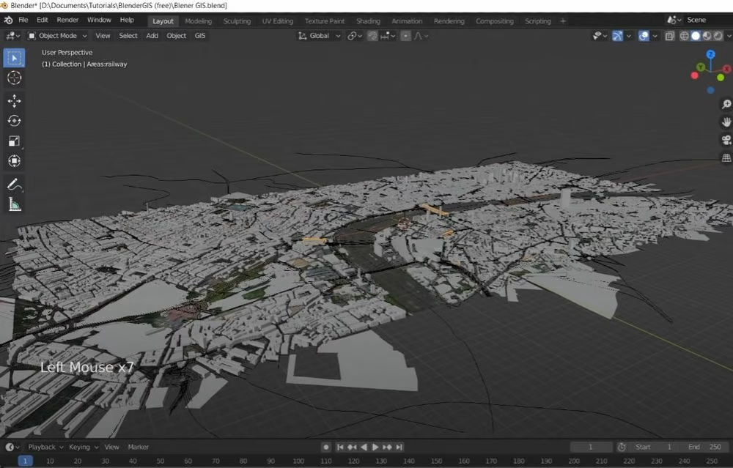The image size is (733, 468).
Task: Activate the Move tool
Action: coord(14,101)
